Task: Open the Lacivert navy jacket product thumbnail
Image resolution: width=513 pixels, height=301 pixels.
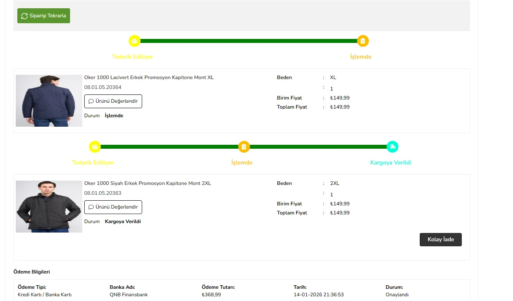Action: (49, 101)
